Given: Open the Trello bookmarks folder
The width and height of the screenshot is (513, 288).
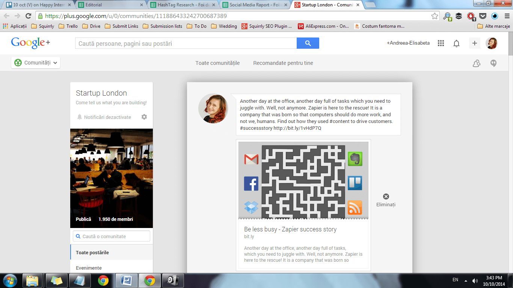Looking at the screenshot, I should (68, 26).
